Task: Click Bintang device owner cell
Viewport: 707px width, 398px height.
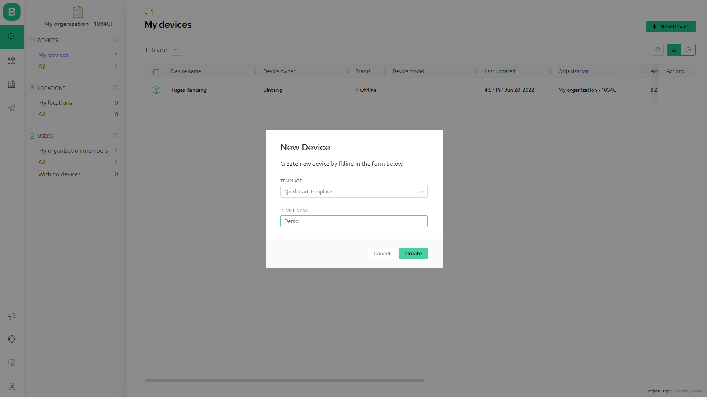Action: (x=273, y=90)
